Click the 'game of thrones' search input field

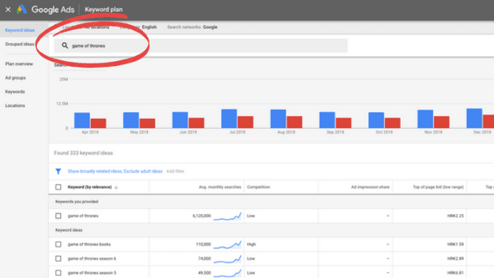pyautogui.click(x=201, y=46)
